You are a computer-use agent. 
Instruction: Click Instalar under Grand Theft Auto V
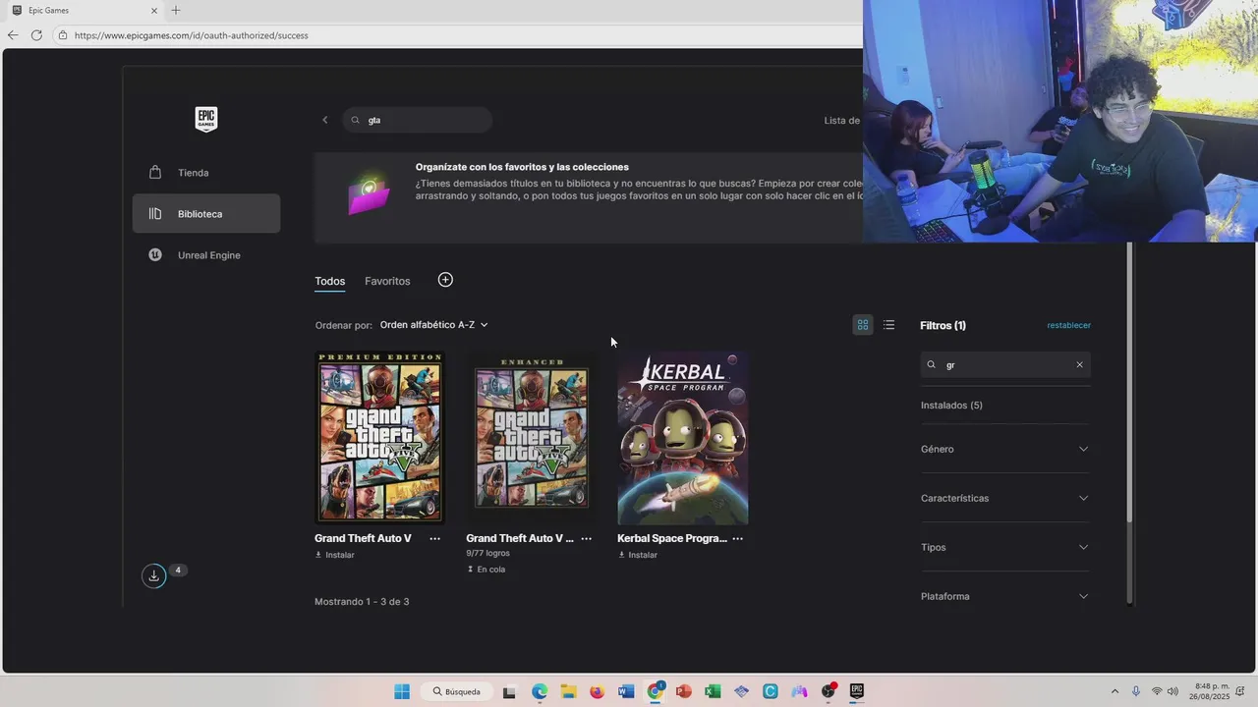click(335, 555)
